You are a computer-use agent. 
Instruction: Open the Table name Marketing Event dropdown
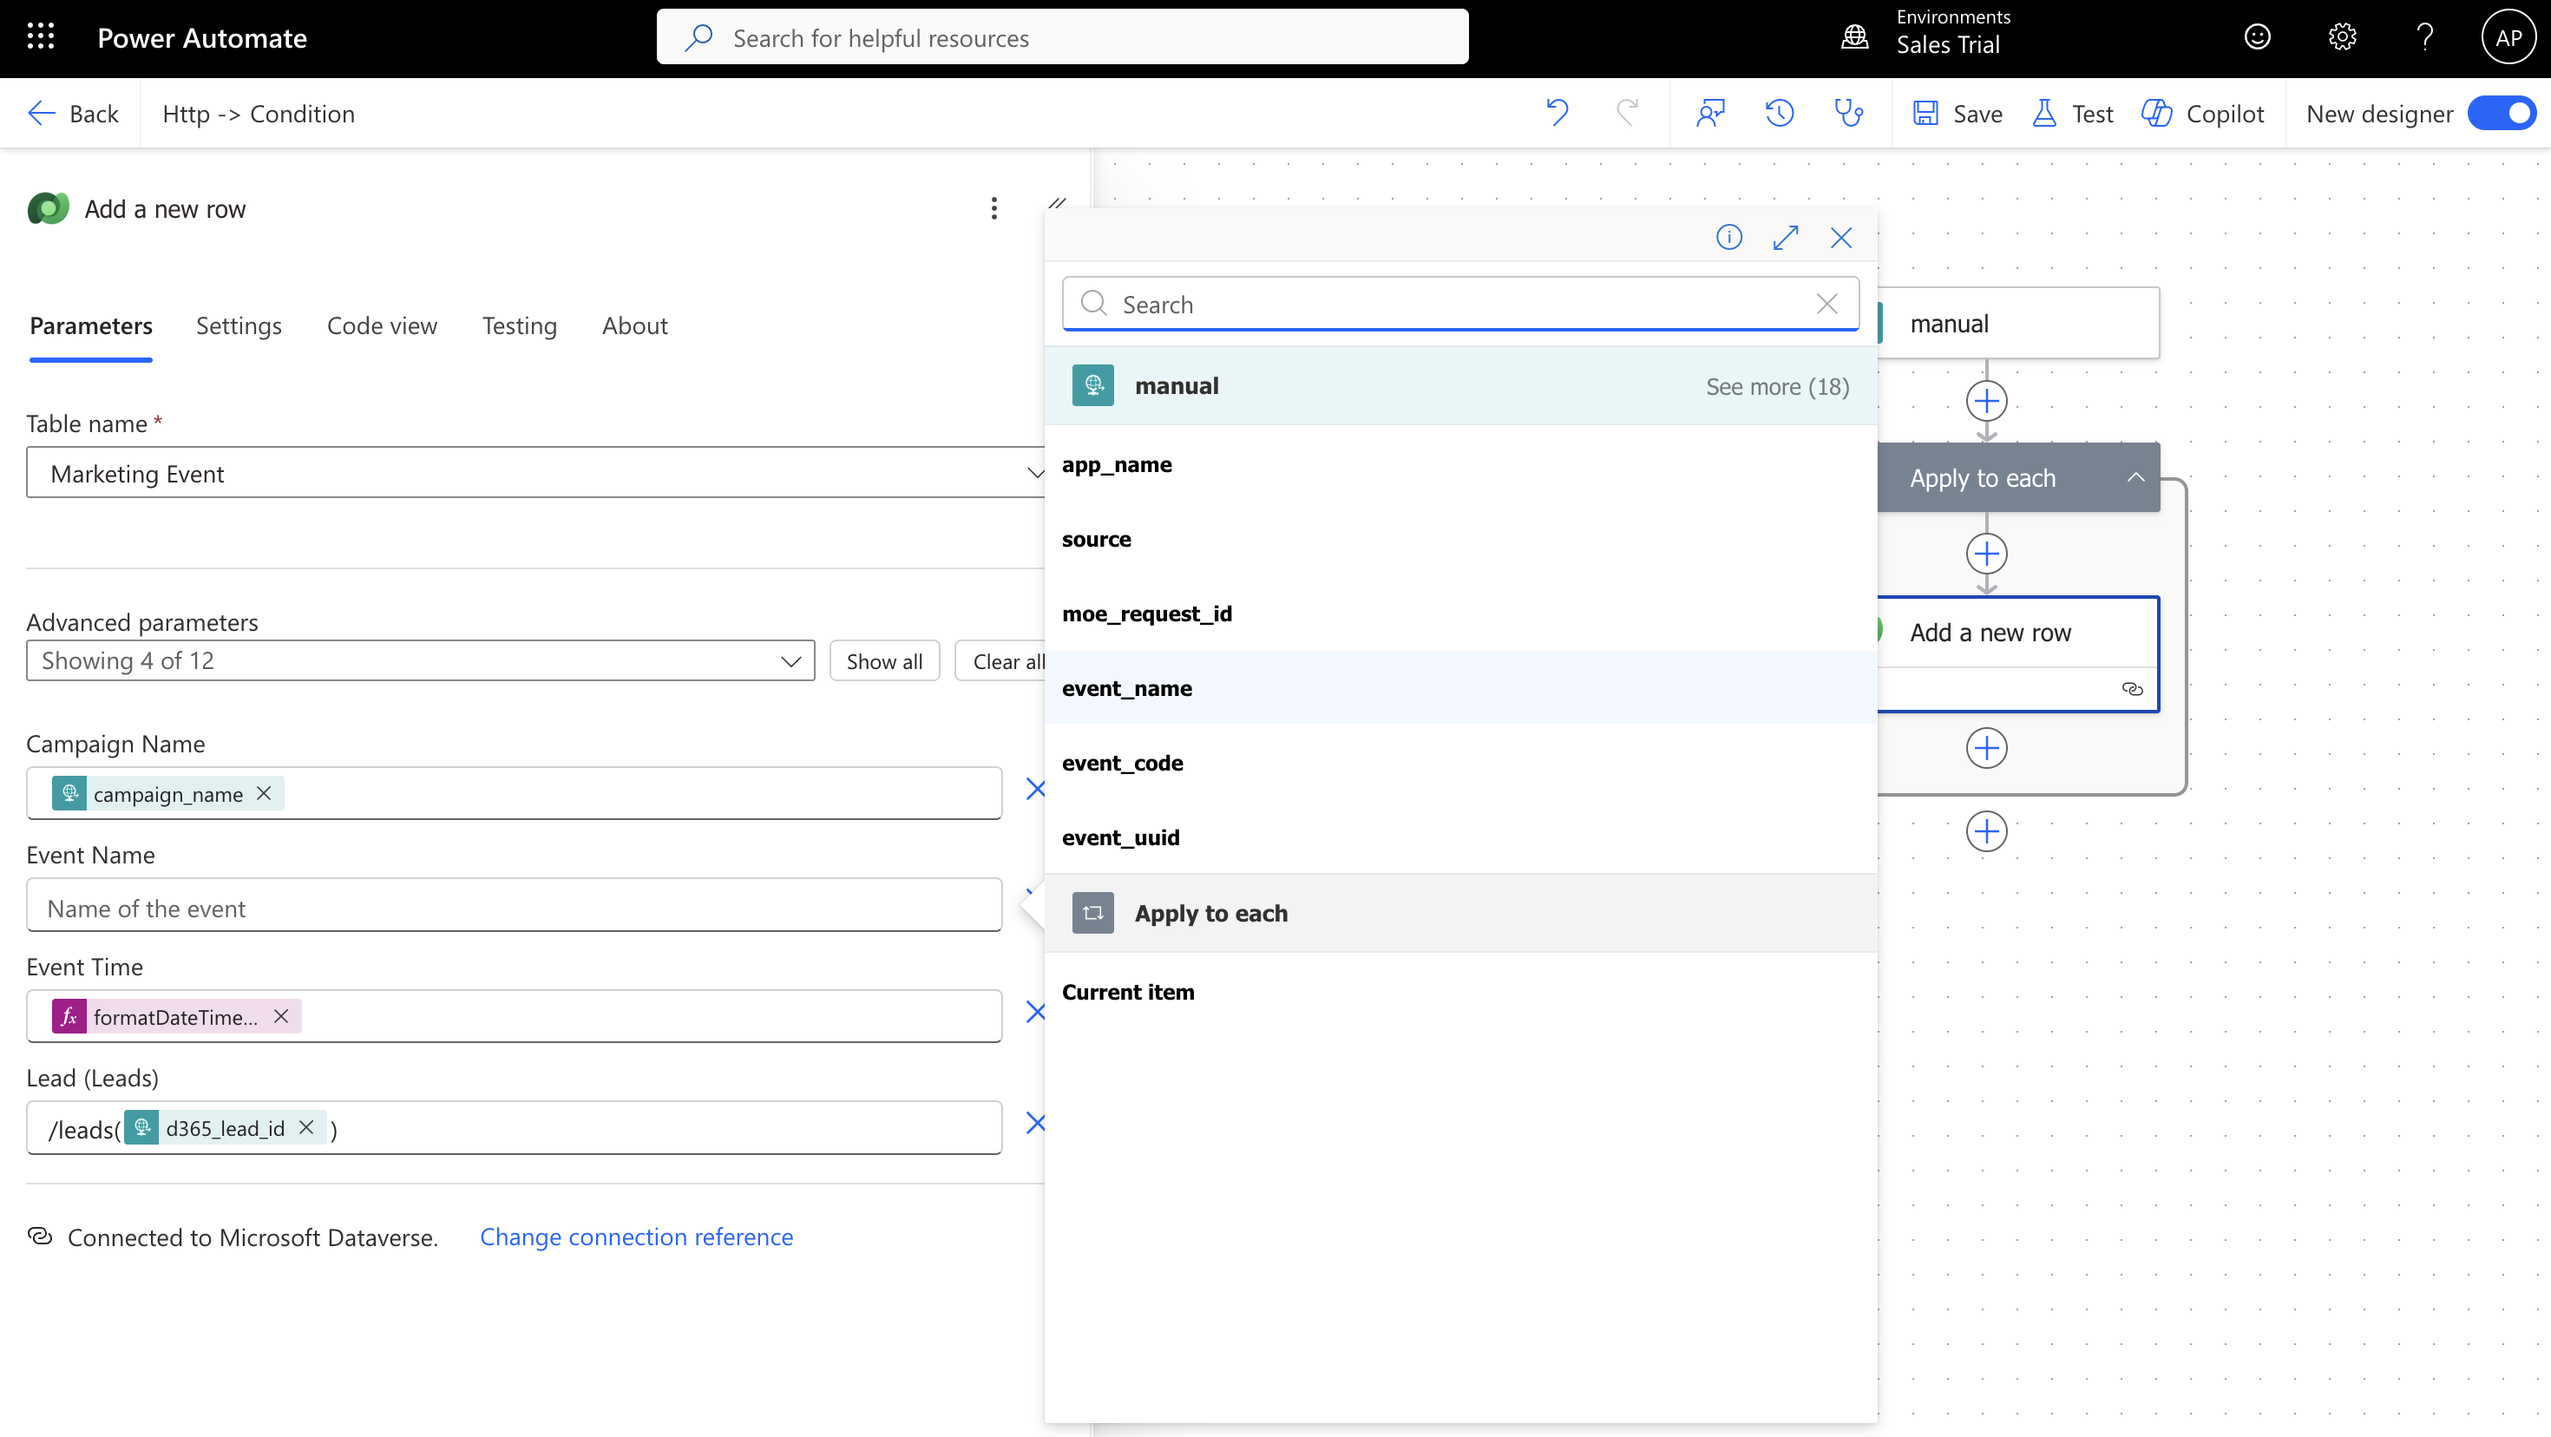tap(535, 472)
